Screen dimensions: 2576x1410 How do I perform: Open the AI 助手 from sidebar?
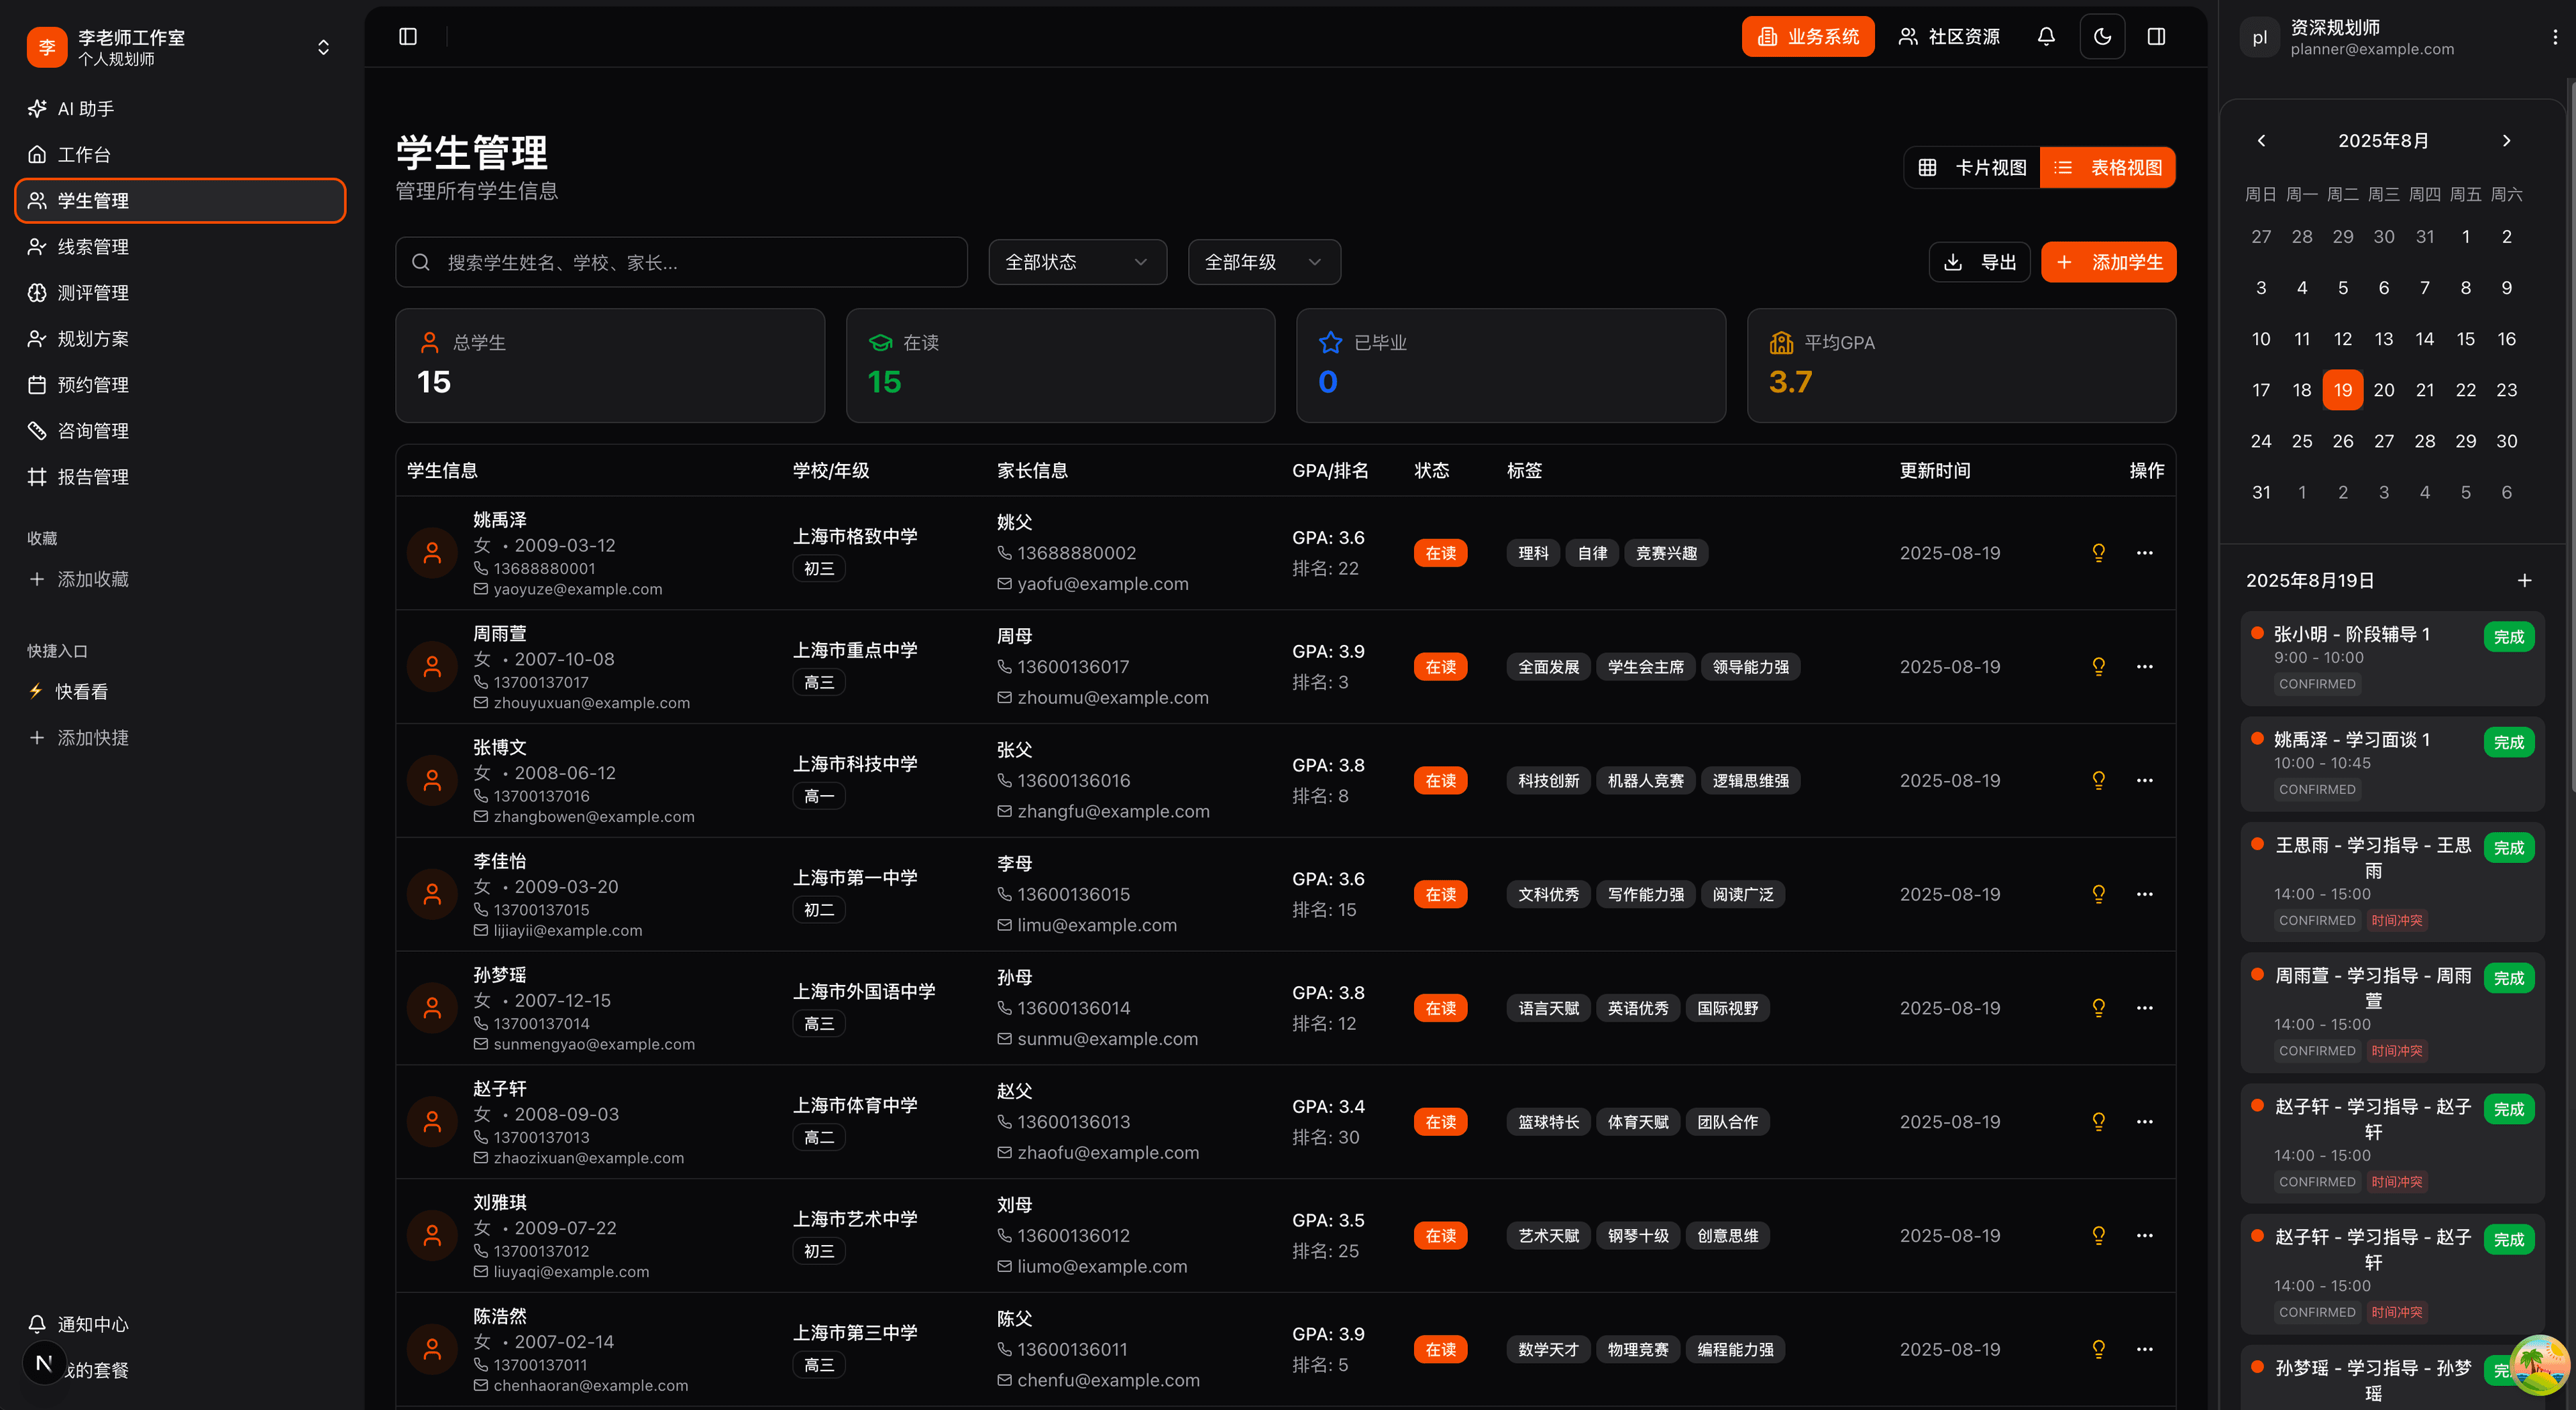tap(84, 108)
